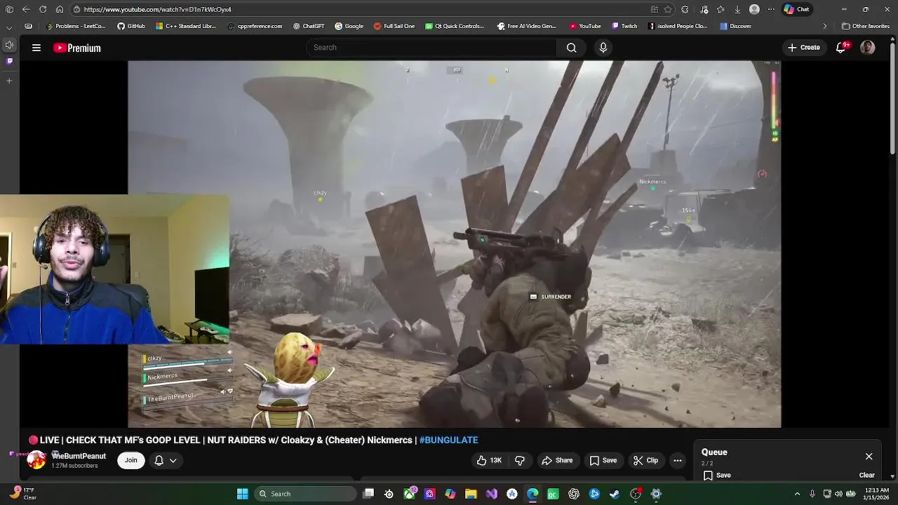This screenshot has height=505, width=898.
Task: Open Microsoft Edge on taskbar
Action: pyautogui.click(x=532, y=494)
